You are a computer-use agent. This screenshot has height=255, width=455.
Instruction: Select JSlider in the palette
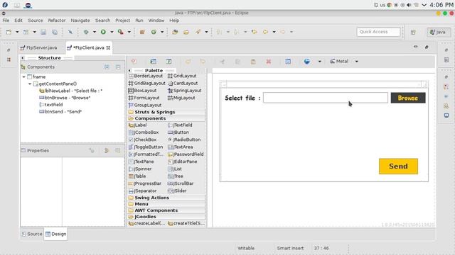(177, 191)
